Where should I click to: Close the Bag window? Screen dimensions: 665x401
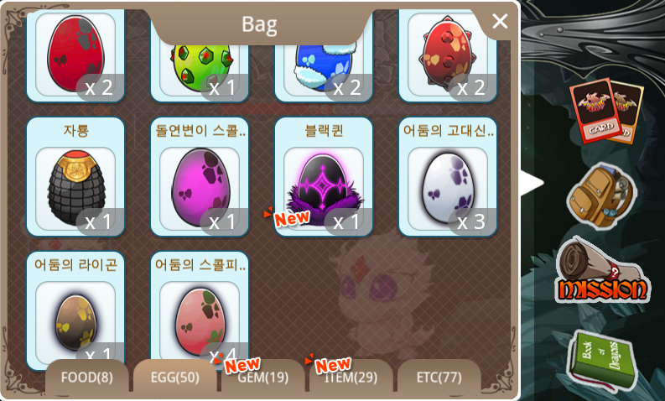(x=500, y=21)
